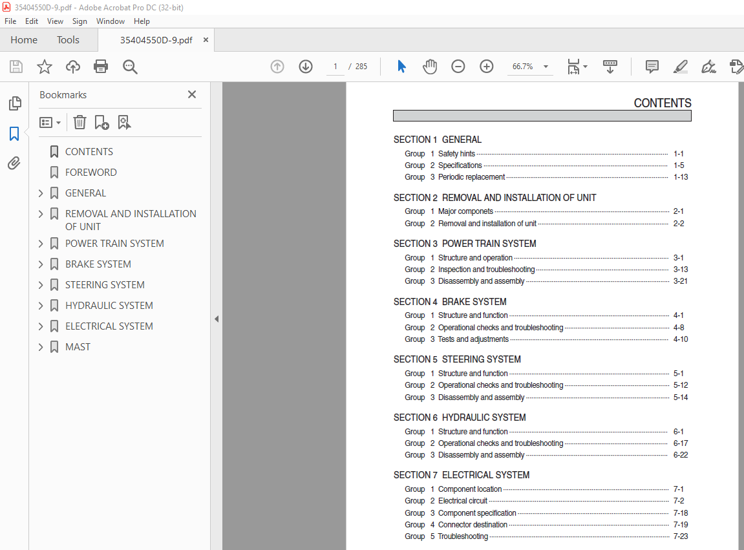This screenshot has width=744, height=550.
Task: Toggle the Page Thumbnails panel icon
Action: [14, 103]
